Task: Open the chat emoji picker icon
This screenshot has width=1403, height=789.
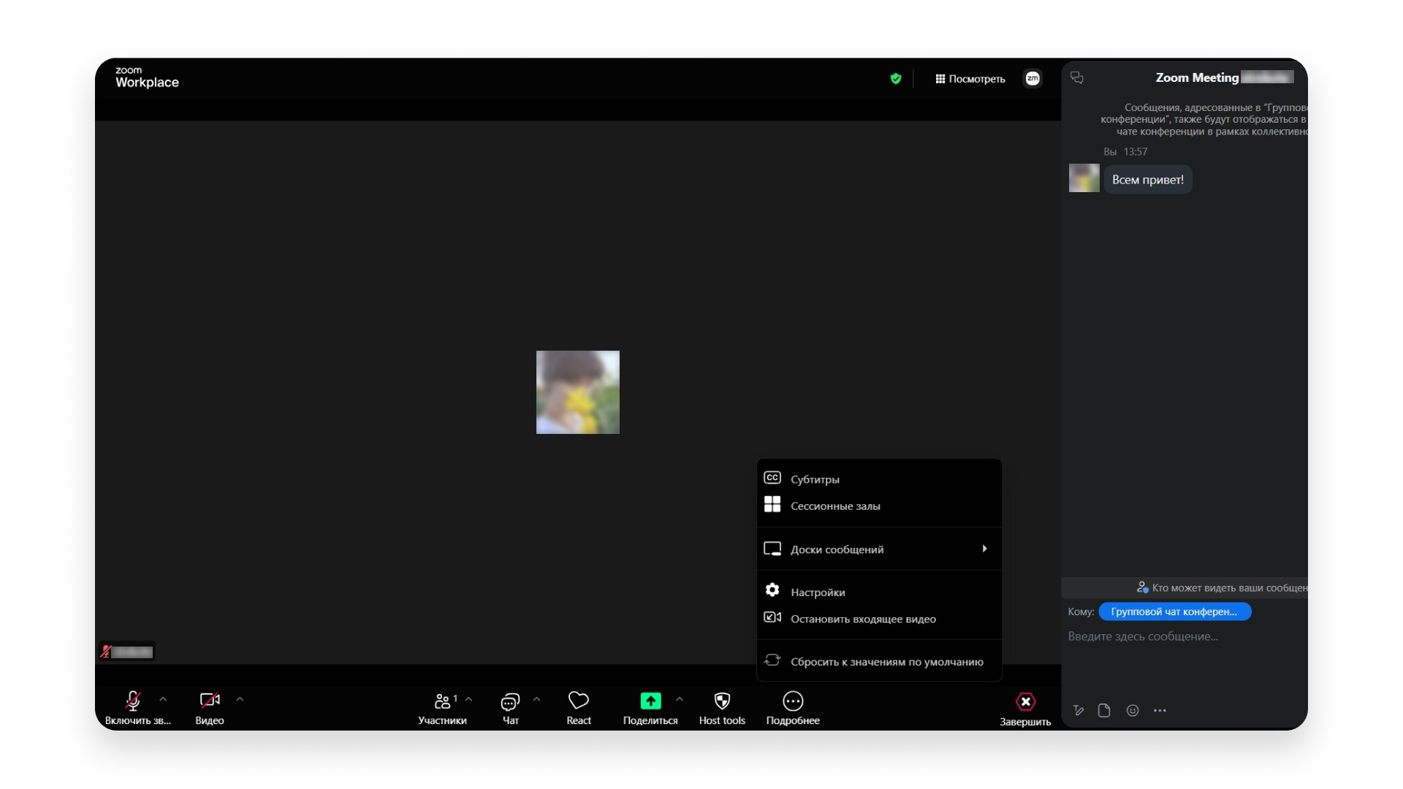Action: point(1133,710)
